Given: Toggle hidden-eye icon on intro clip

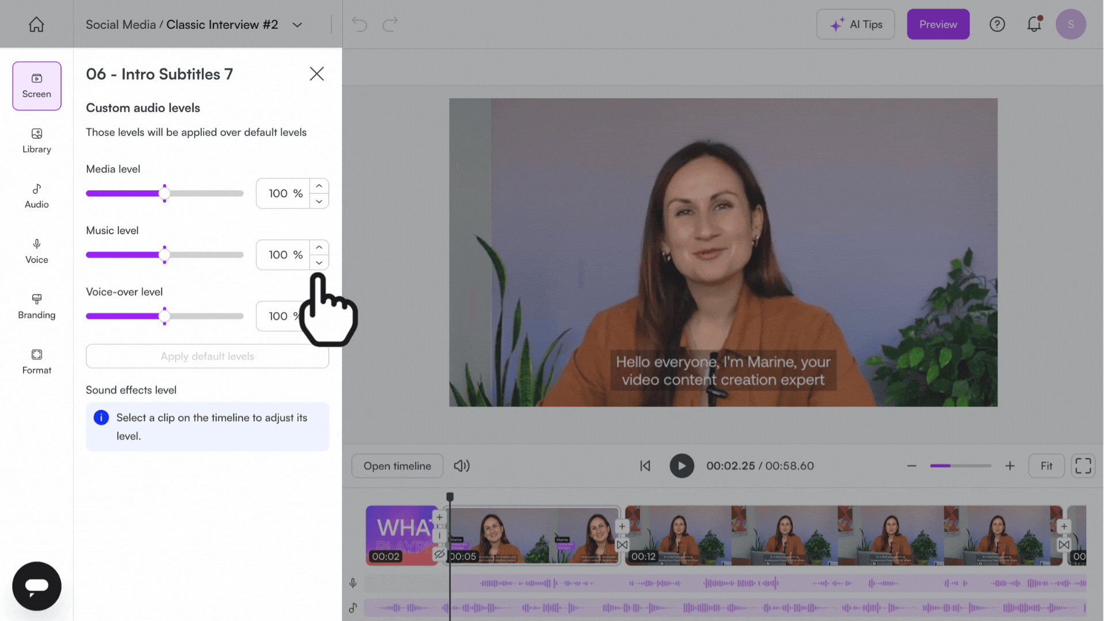Looking at the screenshot, I should [x=439, y=554].
